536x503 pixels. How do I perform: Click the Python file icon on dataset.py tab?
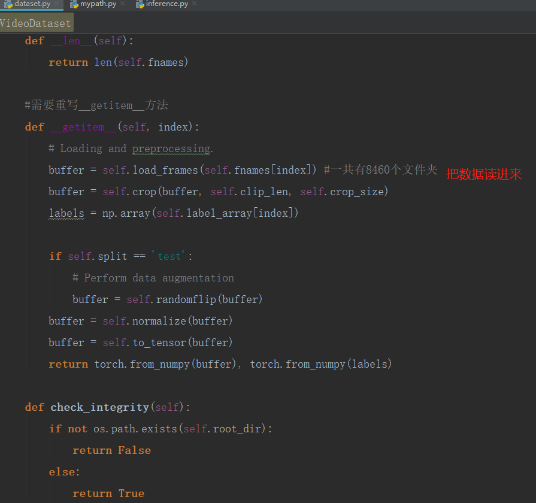(8, 4)
